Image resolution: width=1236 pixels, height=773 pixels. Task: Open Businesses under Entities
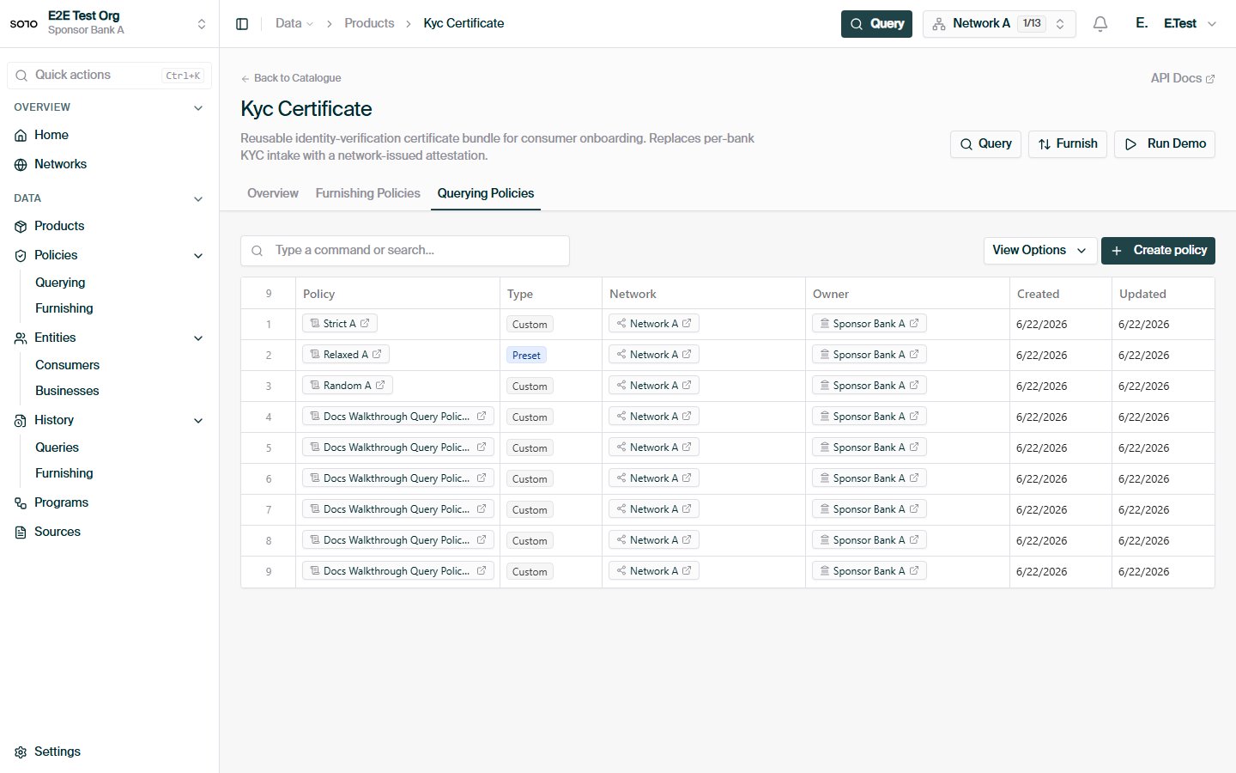[x=67, y=391]
